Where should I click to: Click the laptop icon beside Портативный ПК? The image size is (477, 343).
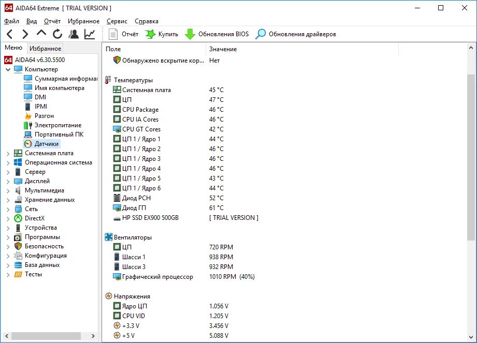click(28, 135)
